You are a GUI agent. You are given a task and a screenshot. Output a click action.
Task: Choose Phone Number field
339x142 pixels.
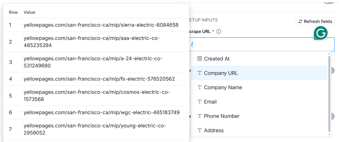click(259, 116)
